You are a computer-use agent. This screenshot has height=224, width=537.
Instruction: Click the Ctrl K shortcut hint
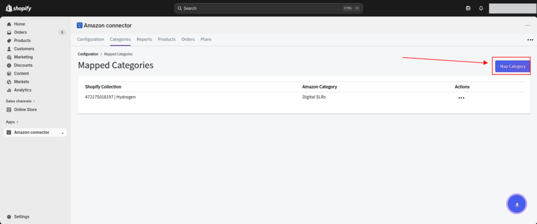point(351,8)
